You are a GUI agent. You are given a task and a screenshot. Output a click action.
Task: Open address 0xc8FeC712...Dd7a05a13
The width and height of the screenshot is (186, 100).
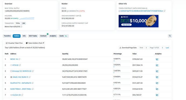tap(21, 83)
